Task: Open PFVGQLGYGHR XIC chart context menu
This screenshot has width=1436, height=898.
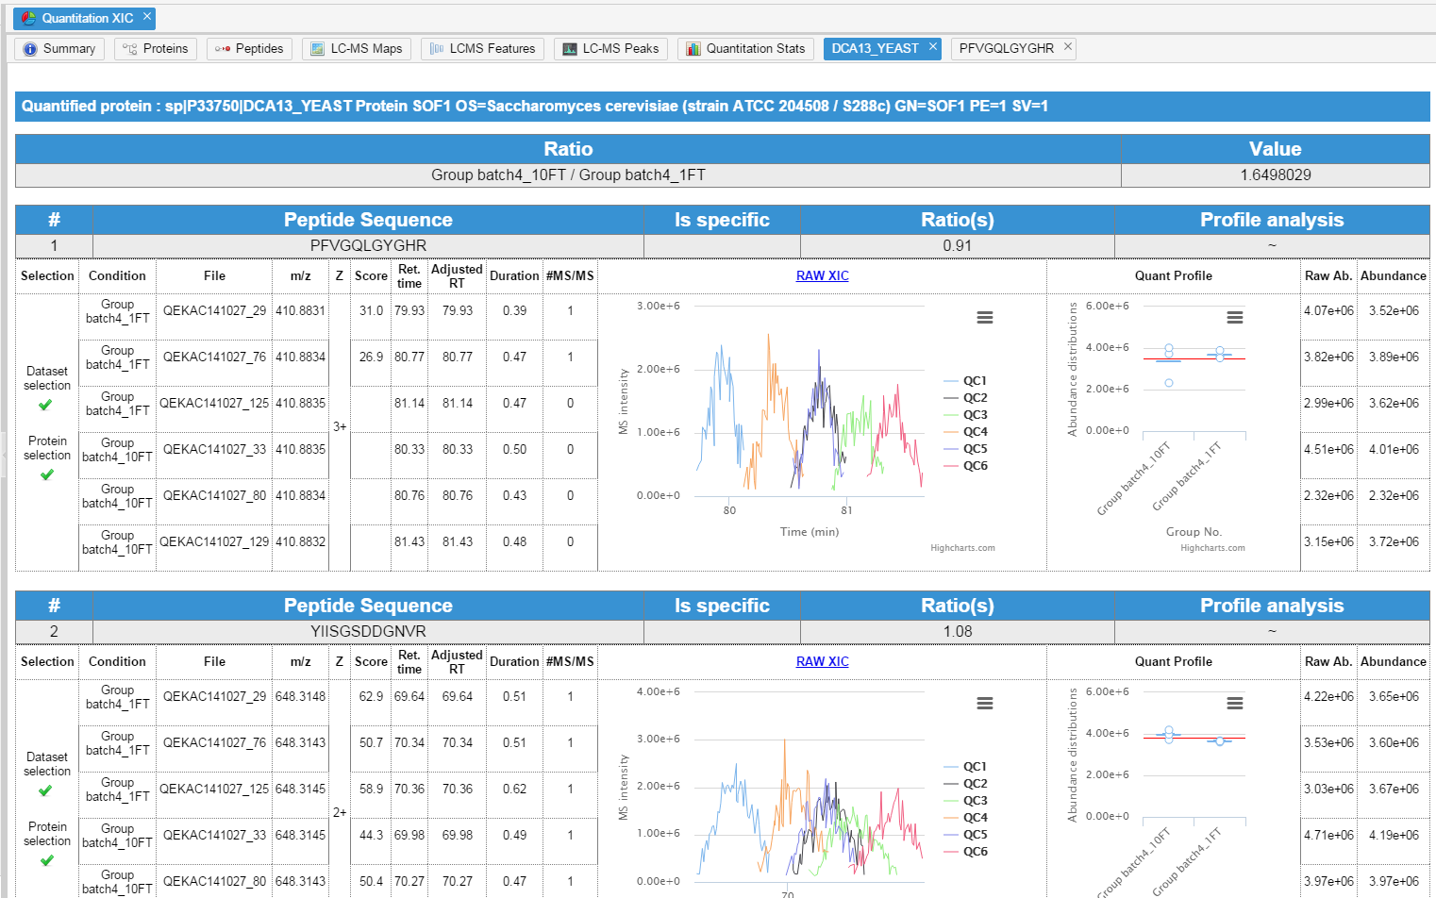Action: pyautogui.click(x=984, y=318)
